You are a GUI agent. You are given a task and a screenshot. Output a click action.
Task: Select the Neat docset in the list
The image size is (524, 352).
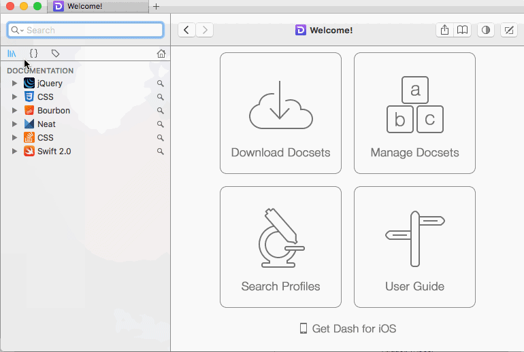click(46, 124)
